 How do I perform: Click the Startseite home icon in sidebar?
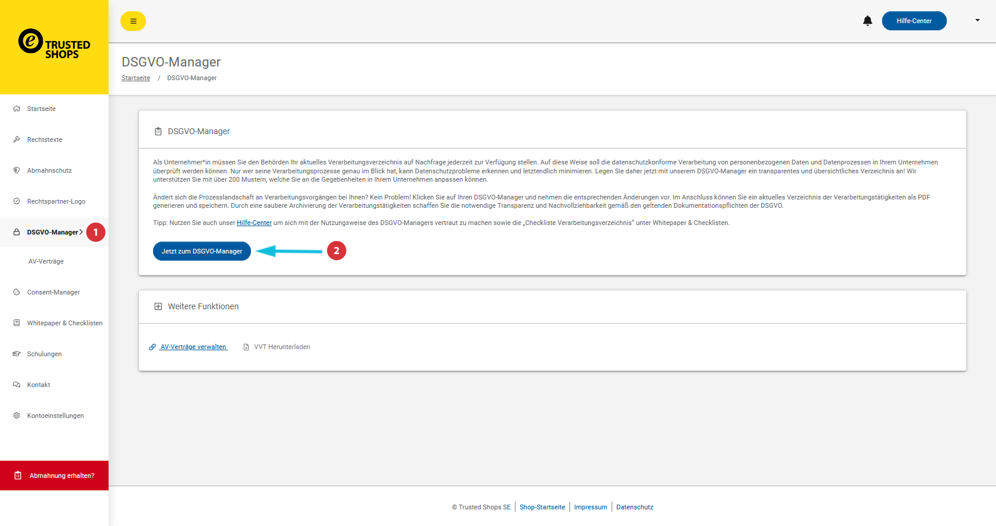(17, 109)
